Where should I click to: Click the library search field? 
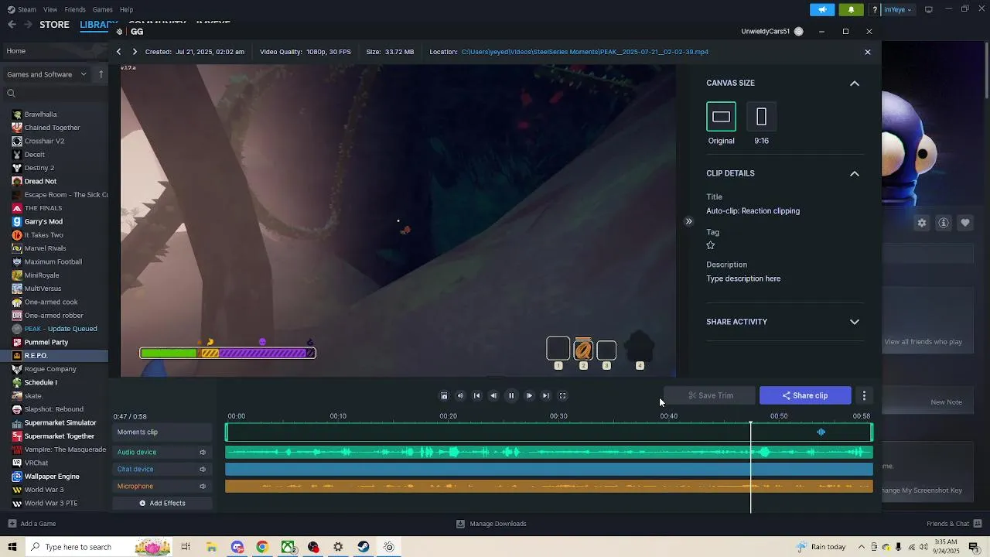[56, 94]
